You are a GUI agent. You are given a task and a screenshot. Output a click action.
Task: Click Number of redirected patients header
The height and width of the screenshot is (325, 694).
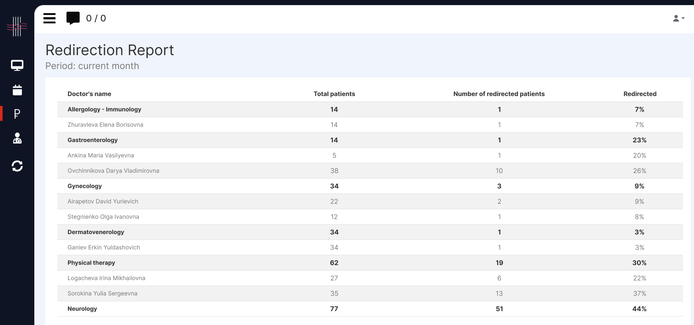[499, 94]
